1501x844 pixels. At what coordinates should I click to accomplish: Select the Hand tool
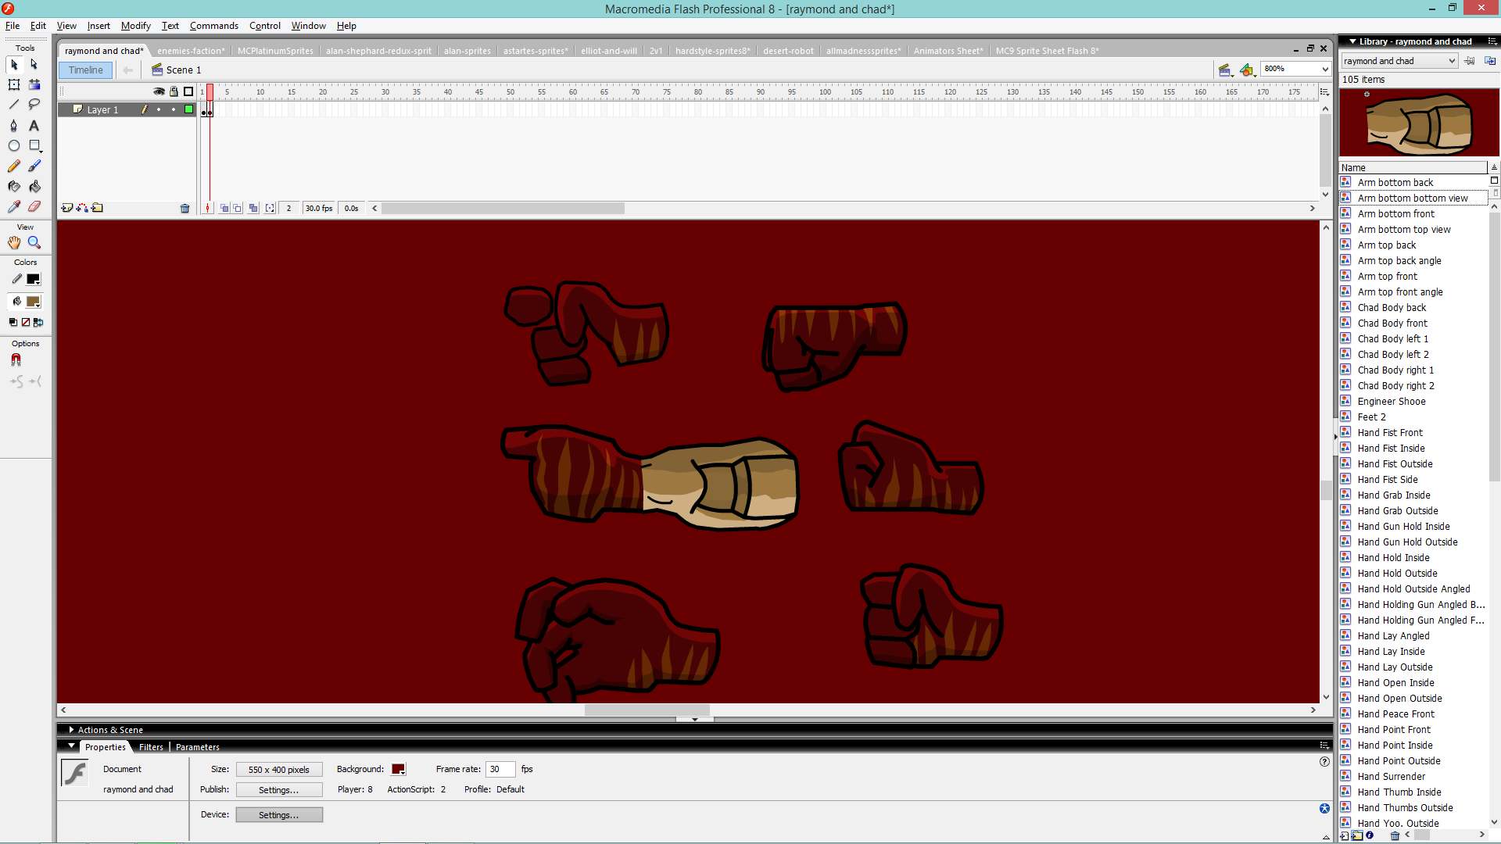pos(14,243)
